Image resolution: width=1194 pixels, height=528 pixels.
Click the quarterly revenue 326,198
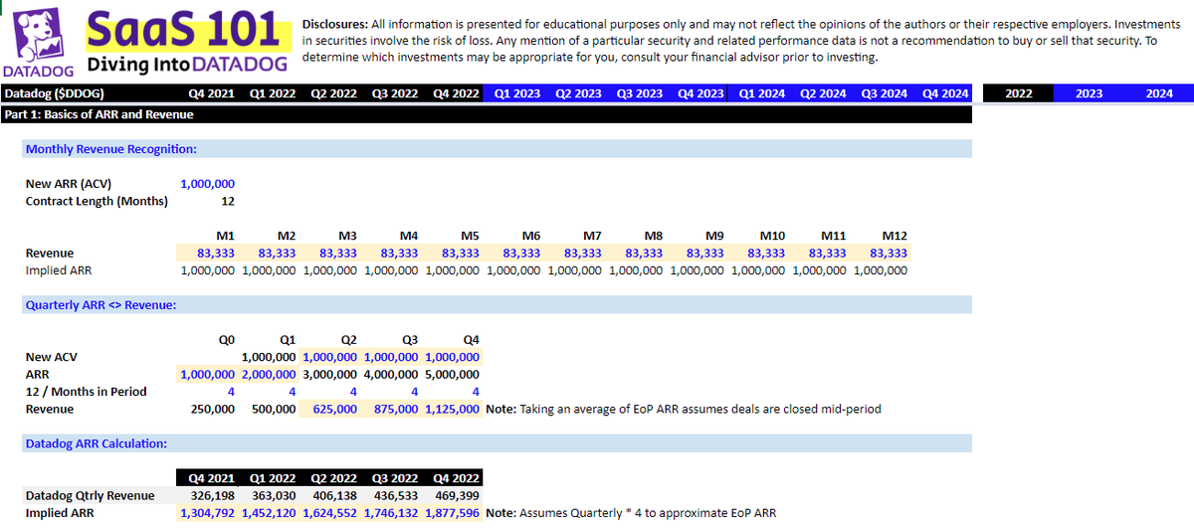pyautogui.click(x=215, y=495)
